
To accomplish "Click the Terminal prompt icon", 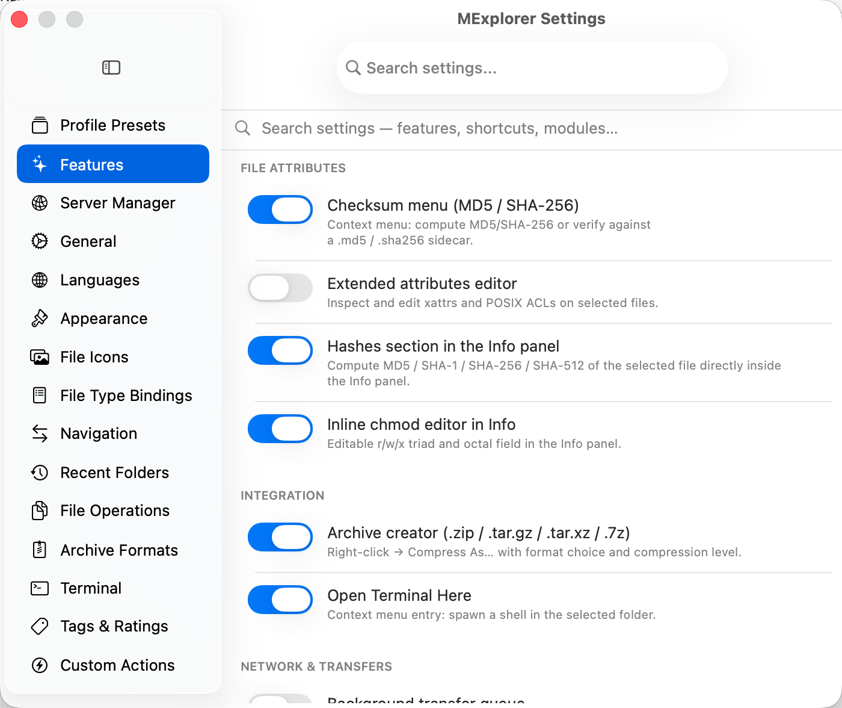I will [x=40, y=588].
